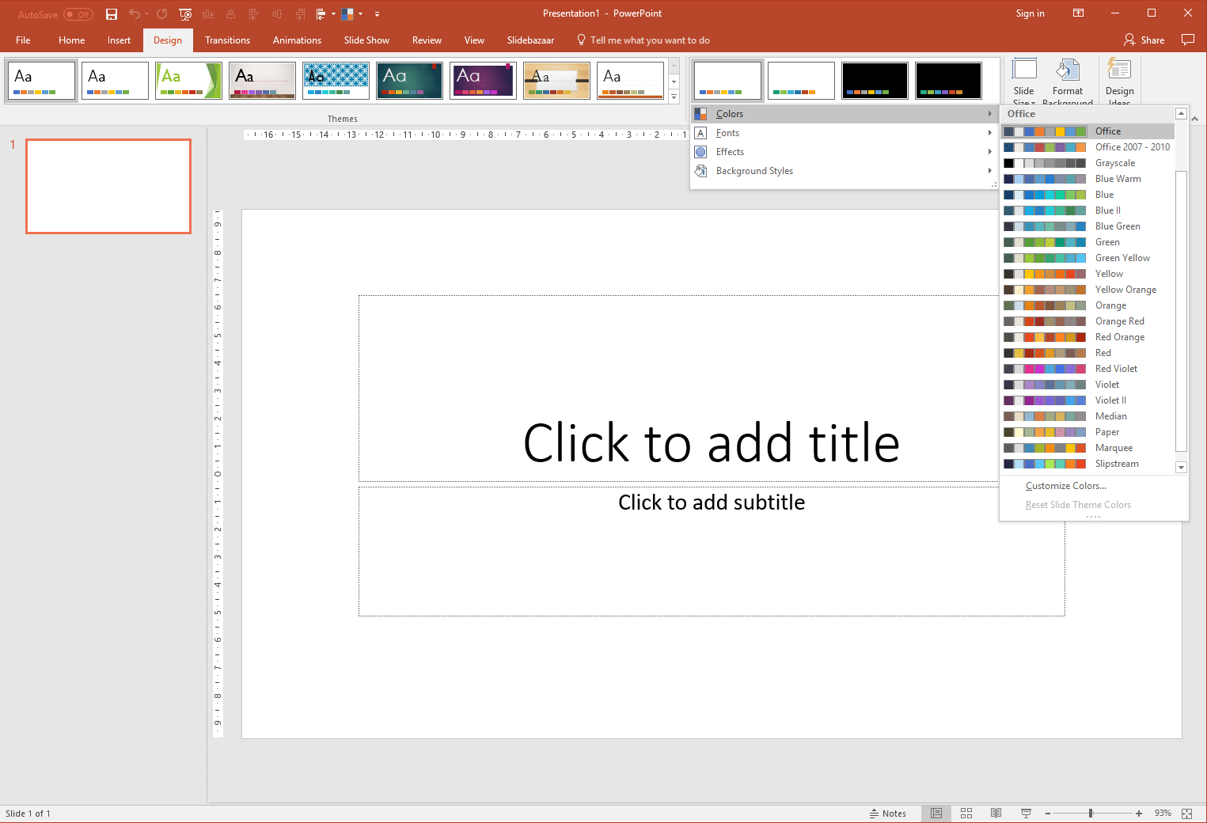
Task: Select the Blue Green color scheme
Action: pos(1118,226)
